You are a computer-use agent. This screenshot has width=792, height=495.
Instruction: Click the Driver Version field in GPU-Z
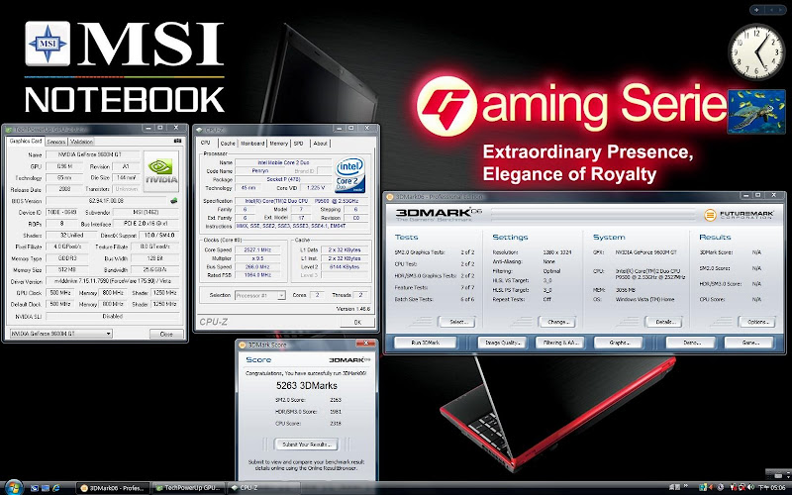[x=113, y=281]
